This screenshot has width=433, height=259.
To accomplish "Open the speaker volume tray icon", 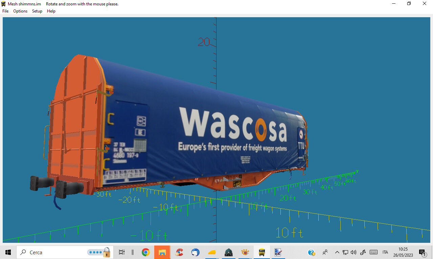I will point(354,252).
